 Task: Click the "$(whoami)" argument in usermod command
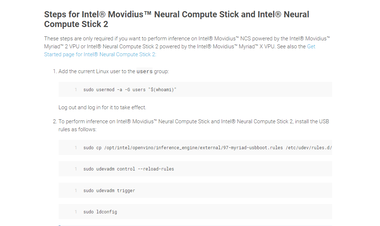click(162, 90)
